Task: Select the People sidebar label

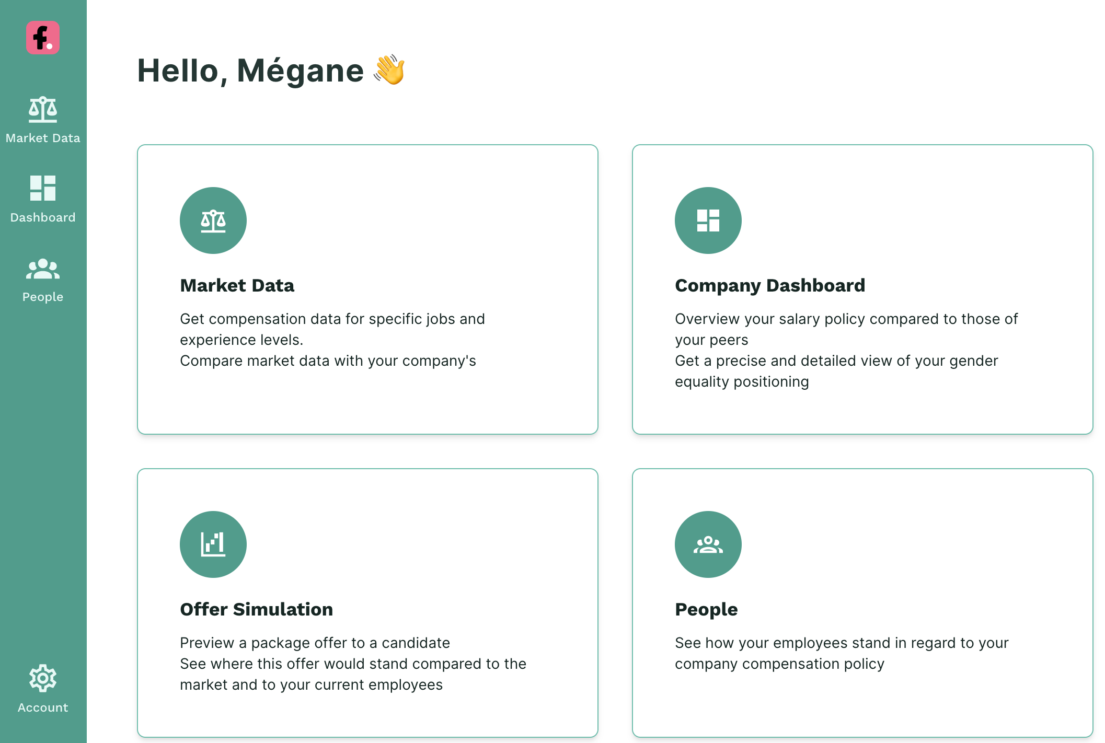Action: [x=43, y=297]
